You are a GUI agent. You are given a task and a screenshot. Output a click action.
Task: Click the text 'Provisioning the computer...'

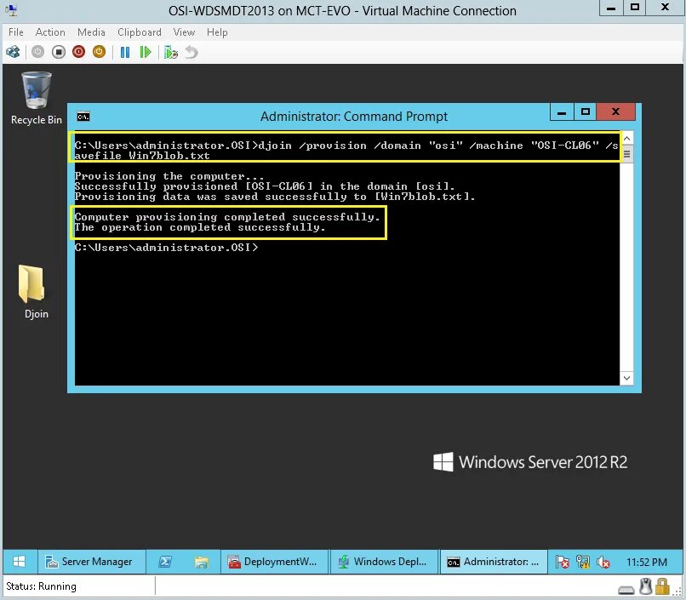coord(169,176)
